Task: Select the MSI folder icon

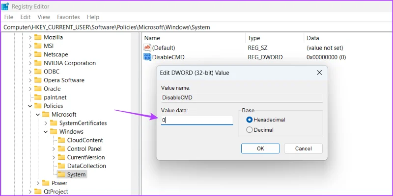Action: tap(38, 46)
